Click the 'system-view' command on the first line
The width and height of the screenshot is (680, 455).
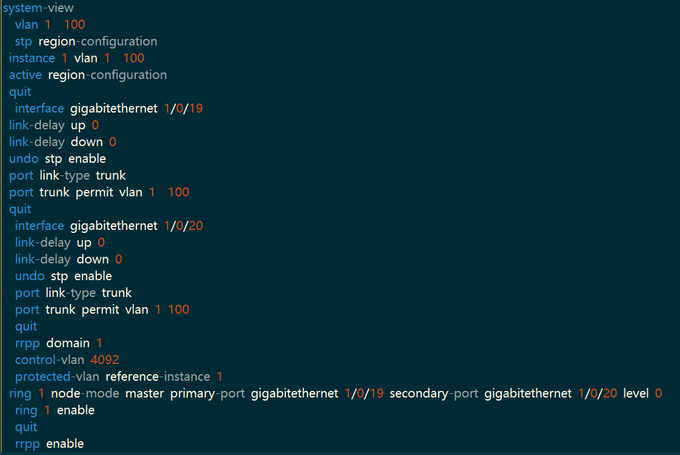[x=39, y=8]
